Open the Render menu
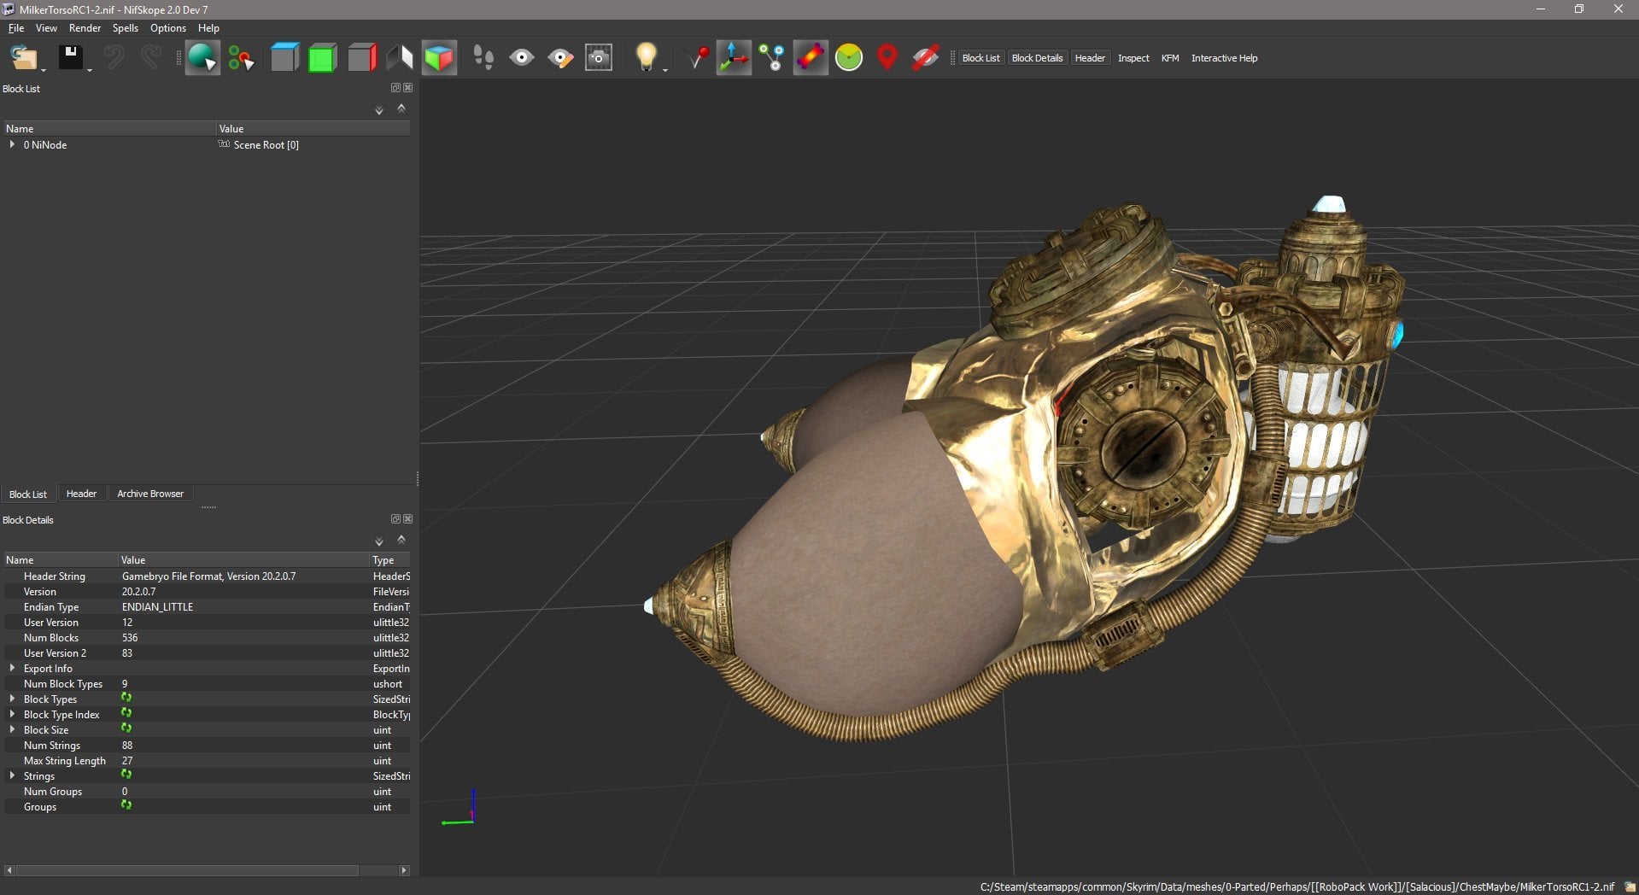 (x=85, y=28)
